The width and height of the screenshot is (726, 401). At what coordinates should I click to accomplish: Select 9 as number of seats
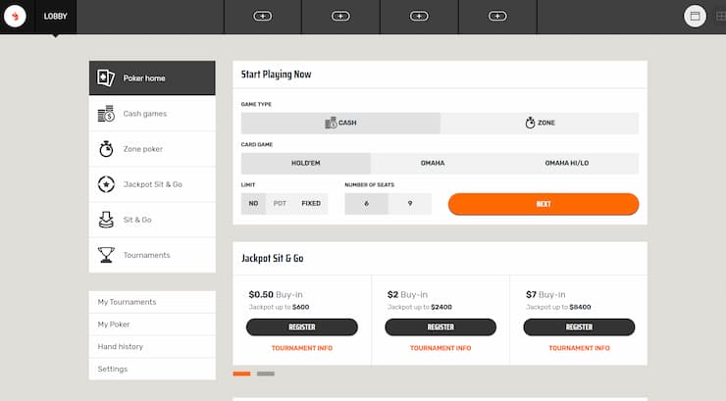pyautogui.click(x=409, y=204)
